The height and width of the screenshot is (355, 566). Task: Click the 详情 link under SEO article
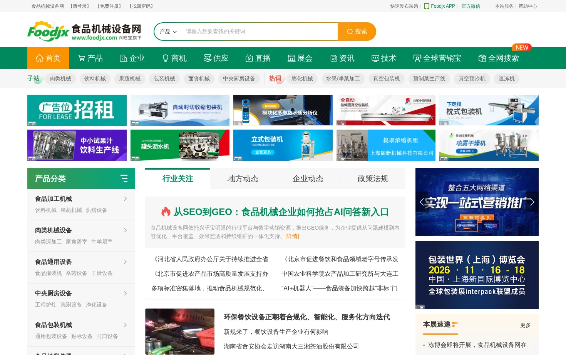[292, 236]
